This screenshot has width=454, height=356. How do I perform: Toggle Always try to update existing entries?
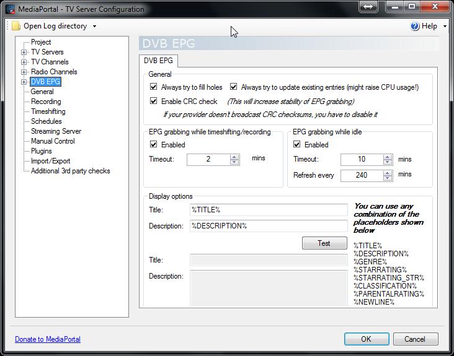(x=233, y=87)
